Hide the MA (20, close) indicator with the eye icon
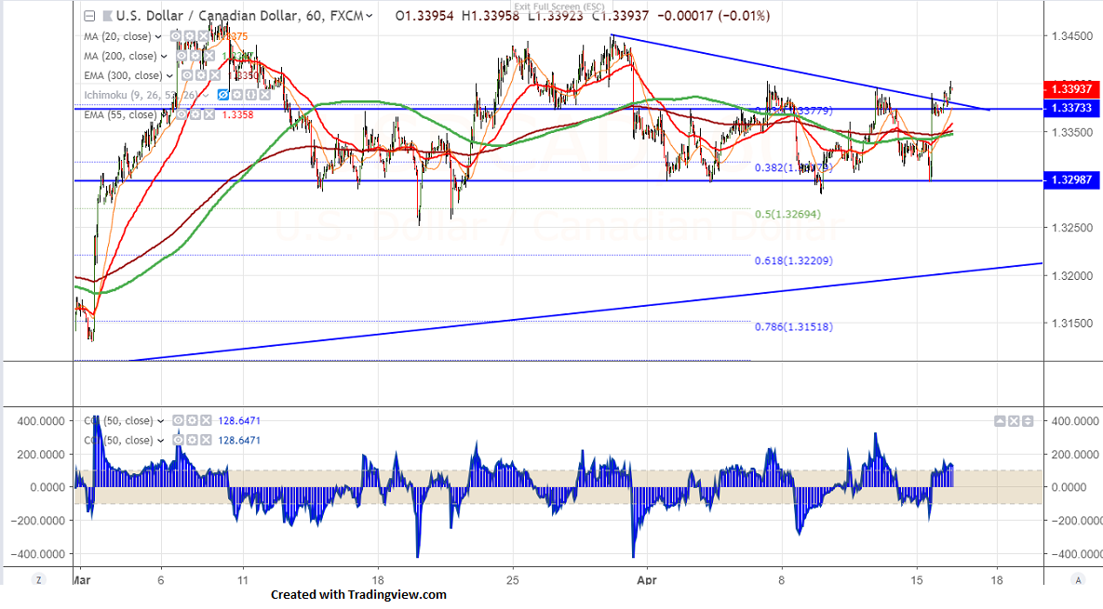The height and width of the screenshot is (609, 1103). [176, 36]
